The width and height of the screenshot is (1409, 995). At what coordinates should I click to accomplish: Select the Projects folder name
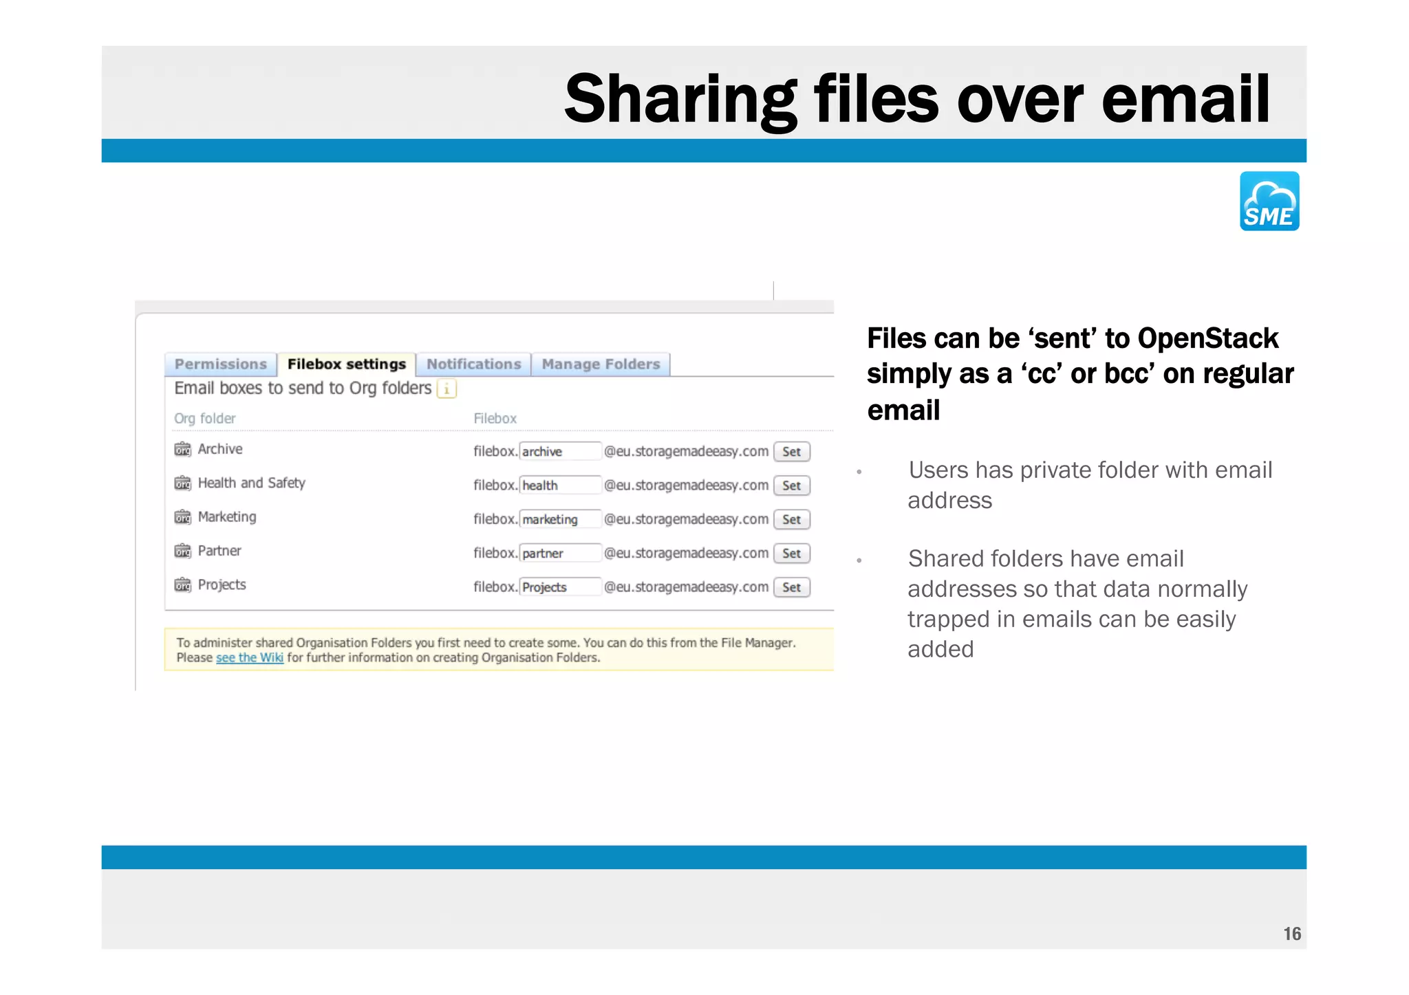[222, 584]
